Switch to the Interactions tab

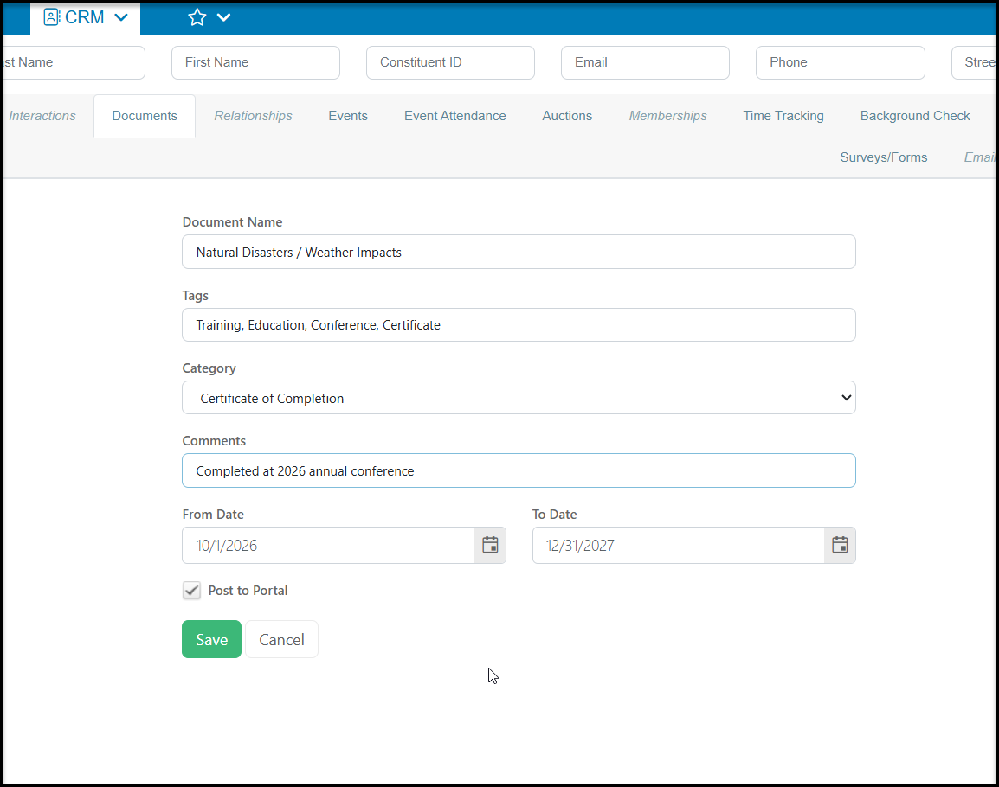pyautogui.click(x=42, y=116)
